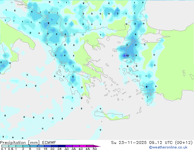Click the legend label '0.5'
The height and width of the screenshot is (150, 194).
click(x=11, y=149)
